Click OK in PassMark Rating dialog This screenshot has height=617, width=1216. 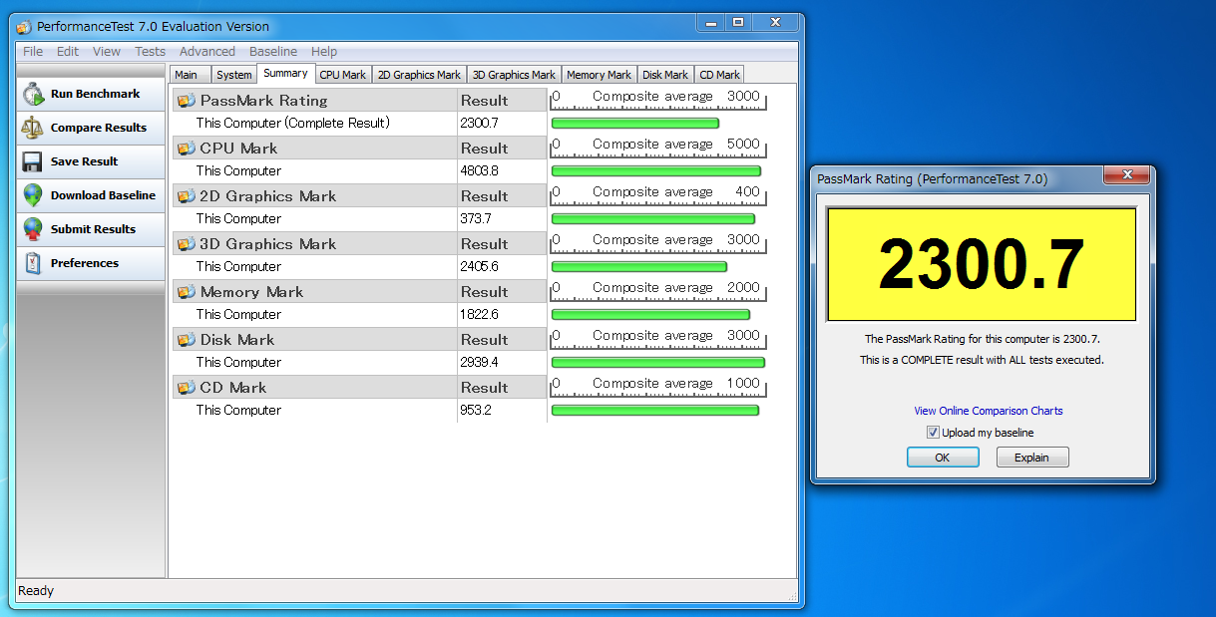click(x=943, y=458)
